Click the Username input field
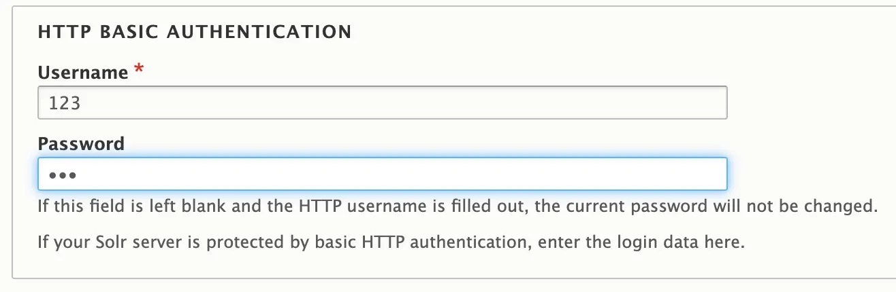The width and height of the screenshot is (896, 292). [381, 103]
